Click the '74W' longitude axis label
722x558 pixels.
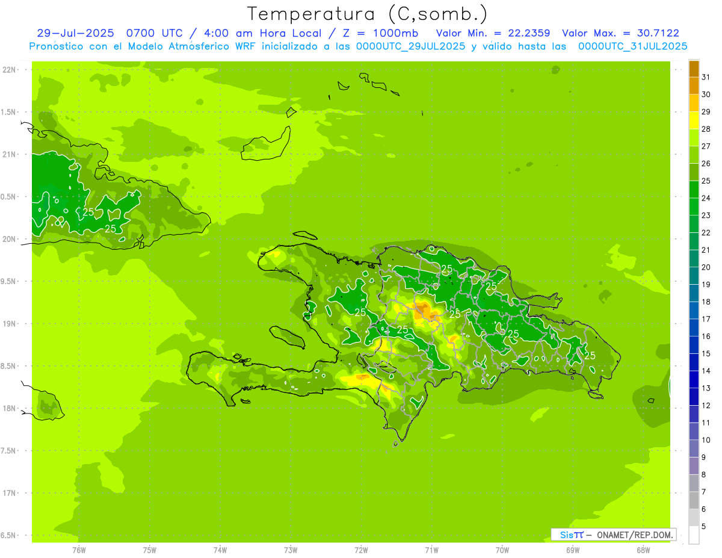coord(220,550)
